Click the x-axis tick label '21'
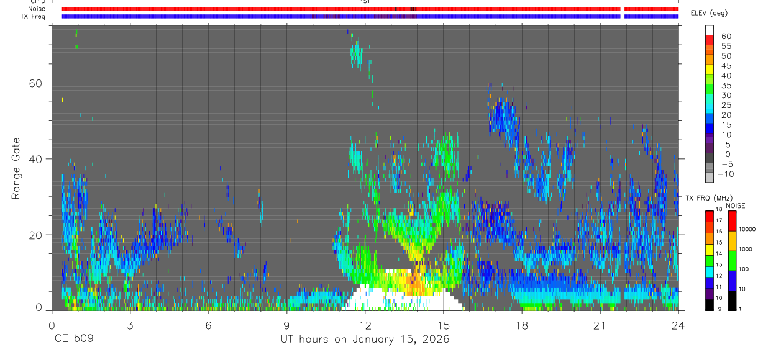 [x=600, y=325]
